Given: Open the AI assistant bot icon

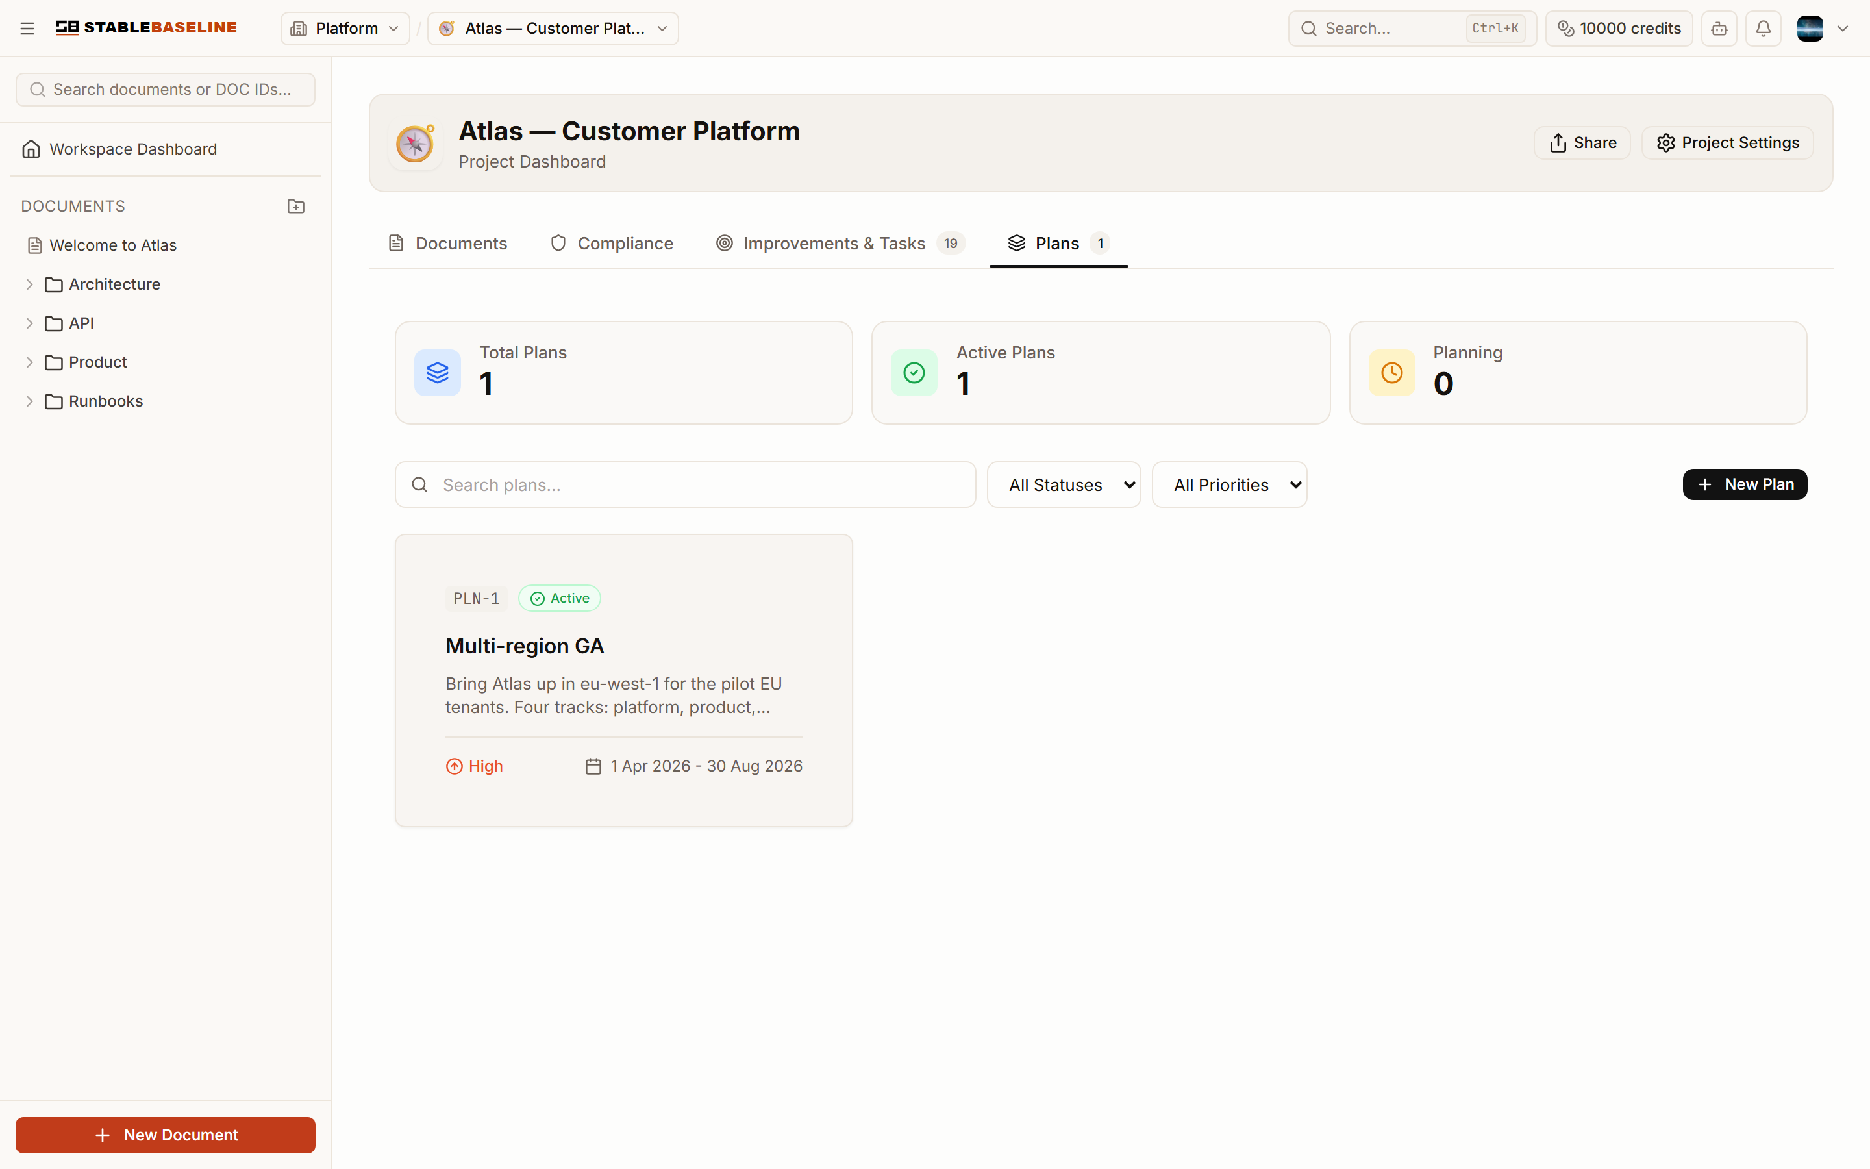Looking at the screenshot, I should tap(1719, 29).
